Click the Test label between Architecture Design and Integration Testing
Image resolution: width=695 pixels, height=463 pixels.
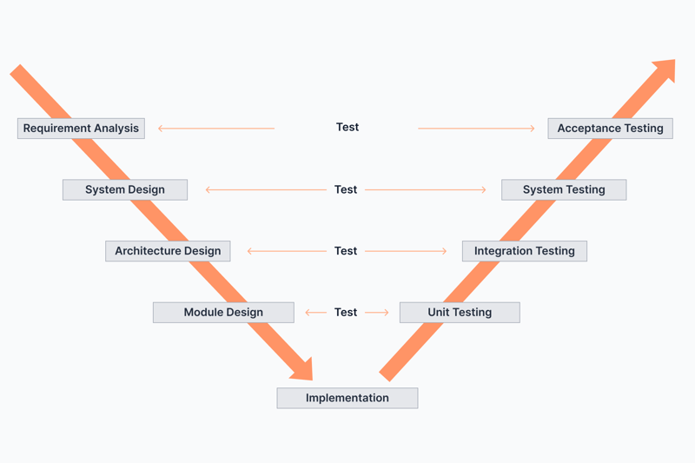346,251
